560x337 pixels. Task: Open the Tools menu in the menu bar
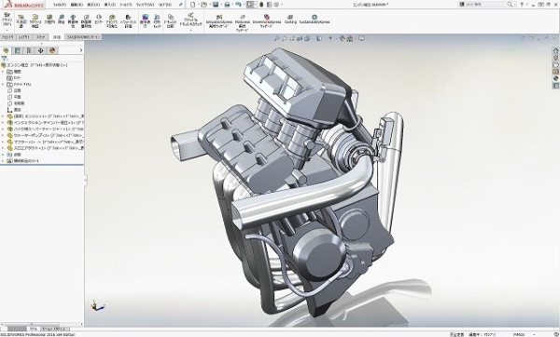tap(126, 5)
